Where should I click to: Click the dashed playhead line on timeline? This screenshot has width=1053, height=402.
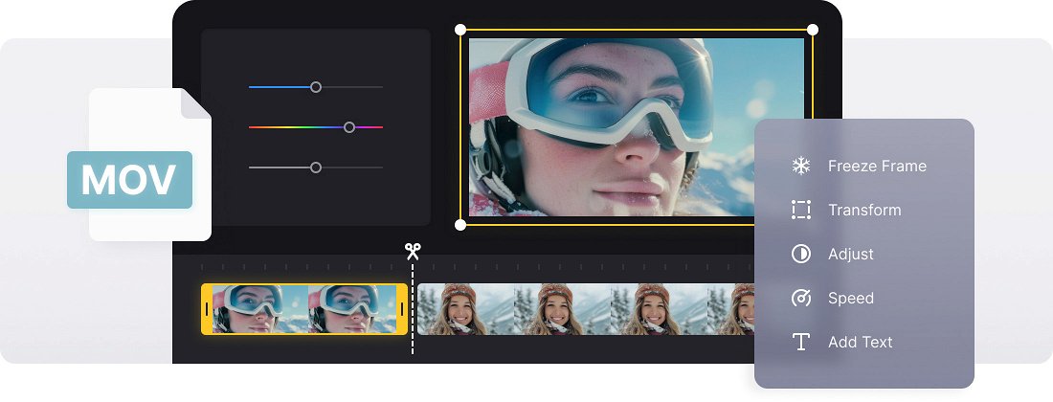[413, 307]
